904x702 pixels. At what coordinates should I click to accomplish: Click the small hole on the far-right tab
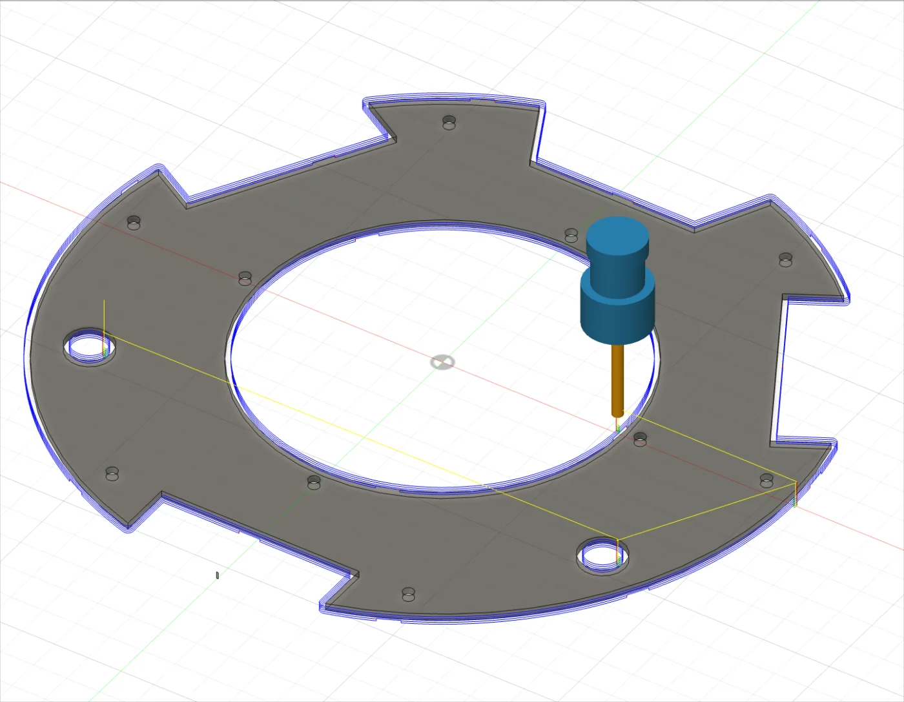pyautogui.click(x=785, y=259)
